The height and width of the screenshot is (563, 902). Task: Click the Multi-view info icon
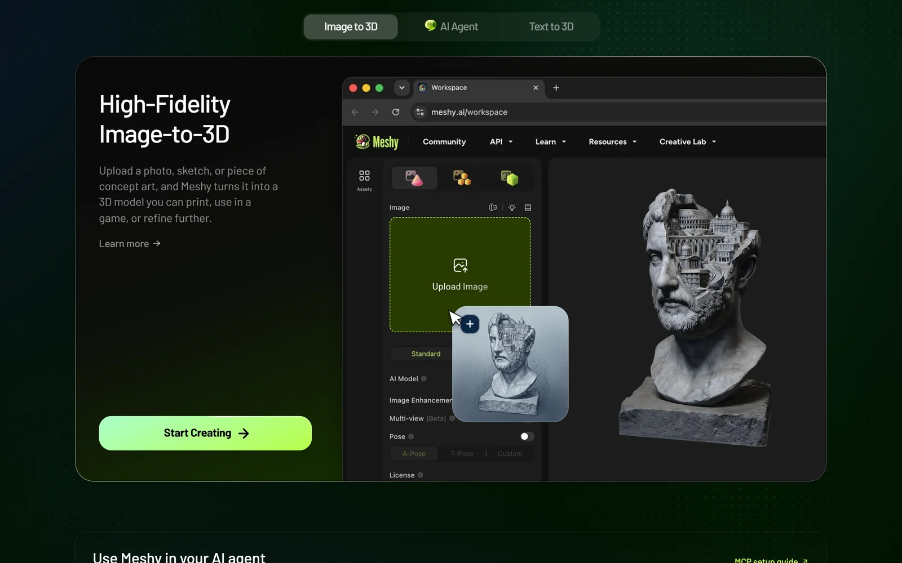pos(452,418)
